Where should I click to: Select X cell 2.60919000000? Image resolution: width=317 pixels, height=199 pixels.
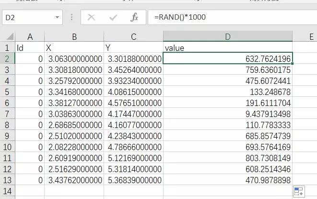[x=74, y=158]
